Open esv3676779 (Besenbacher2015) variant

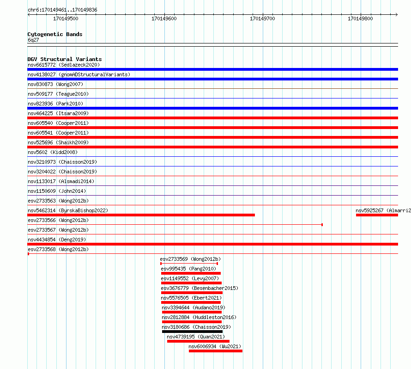point(199,288)
